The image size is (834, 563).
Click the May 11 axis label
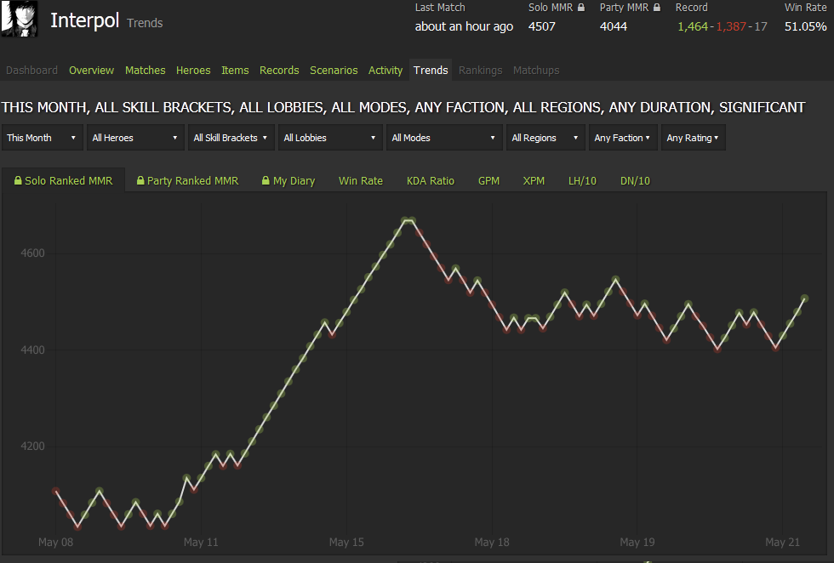201,543
